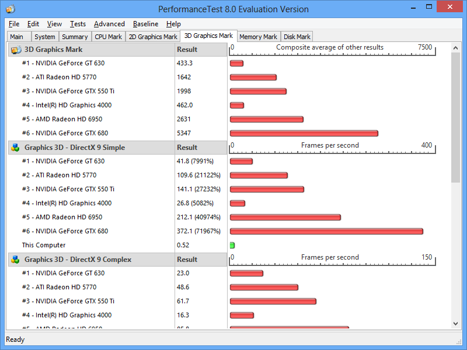Click the PerformanceTest app icon in title bar

click(11, 9)
